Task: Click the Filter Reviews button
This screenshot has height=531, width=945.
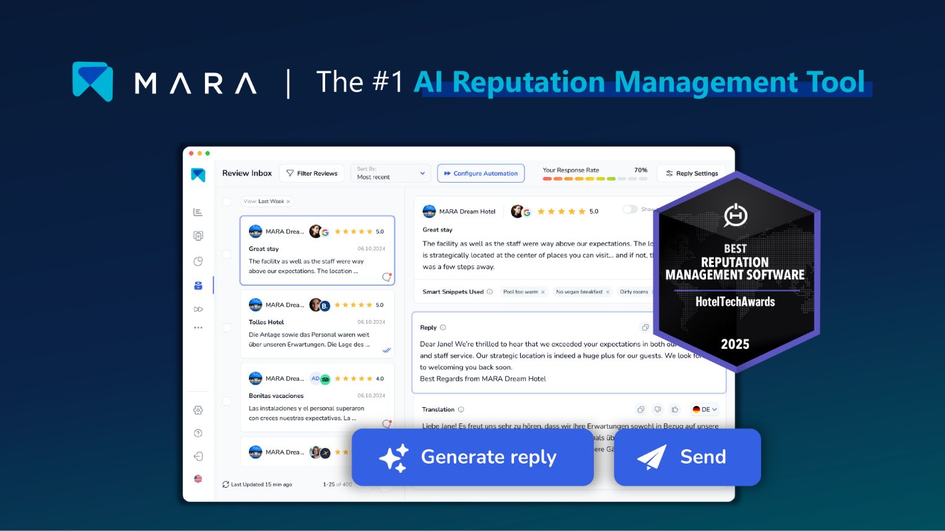Action: coord(312,173)
